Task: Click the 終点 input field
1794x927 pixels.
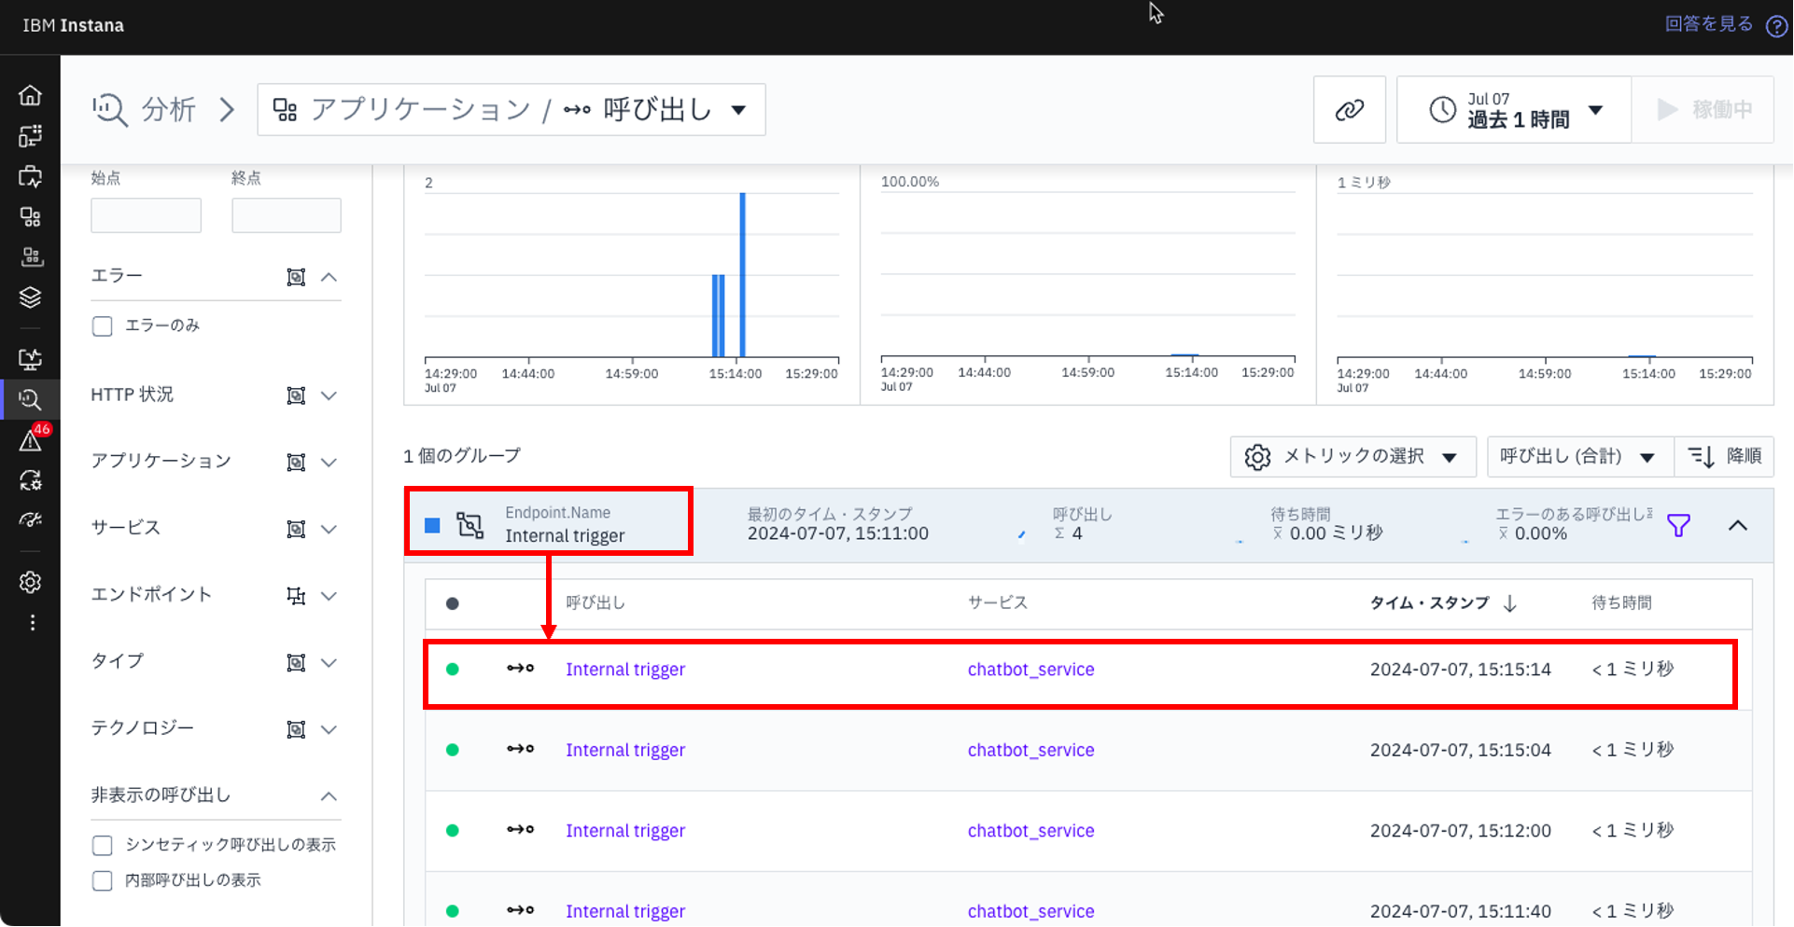Action: click(287, 215)
